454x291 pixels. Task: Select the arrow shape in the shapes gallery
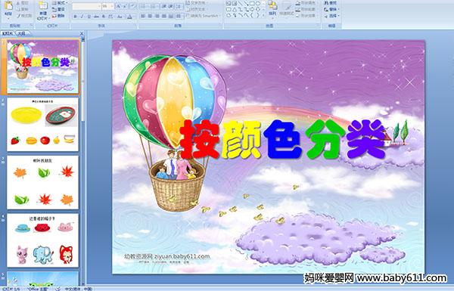247,4
